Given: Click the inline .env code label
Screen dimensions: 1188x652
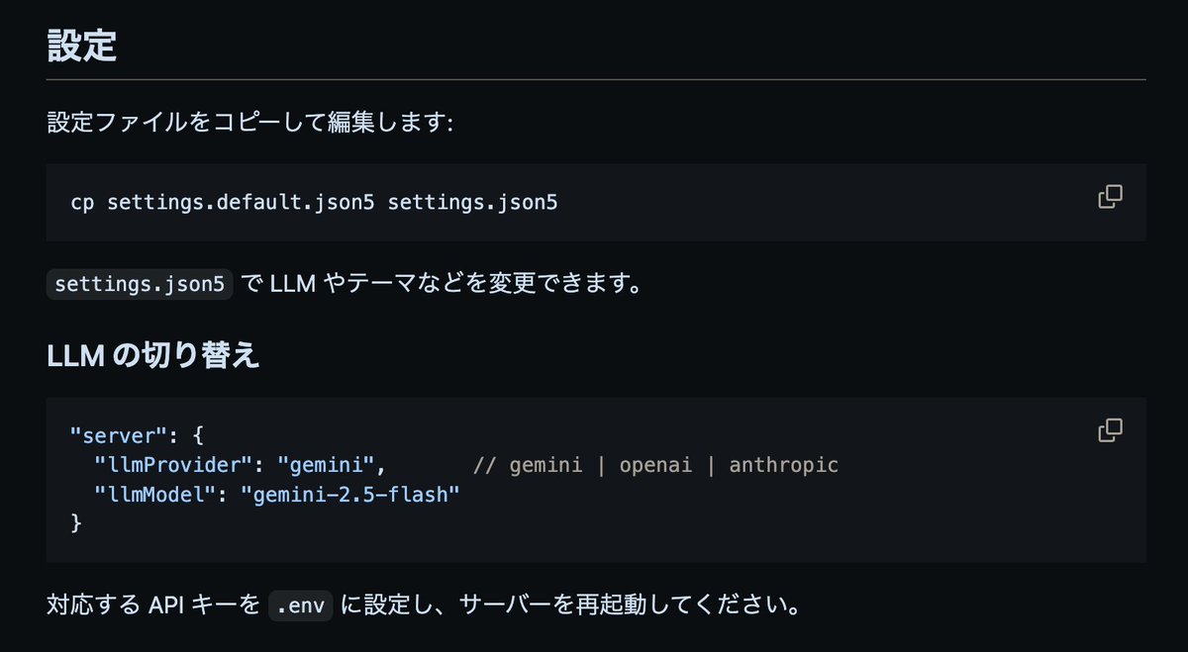Looking at the screenshot, I should tap(300, 604).
